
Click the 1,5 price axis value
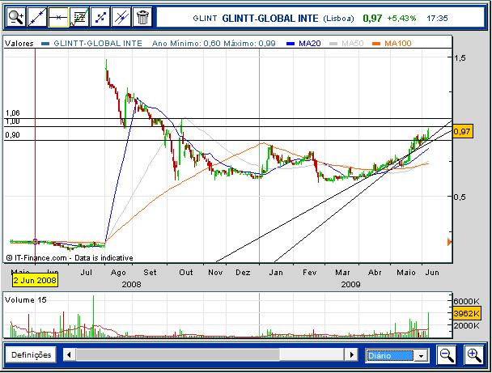[460, 57]
